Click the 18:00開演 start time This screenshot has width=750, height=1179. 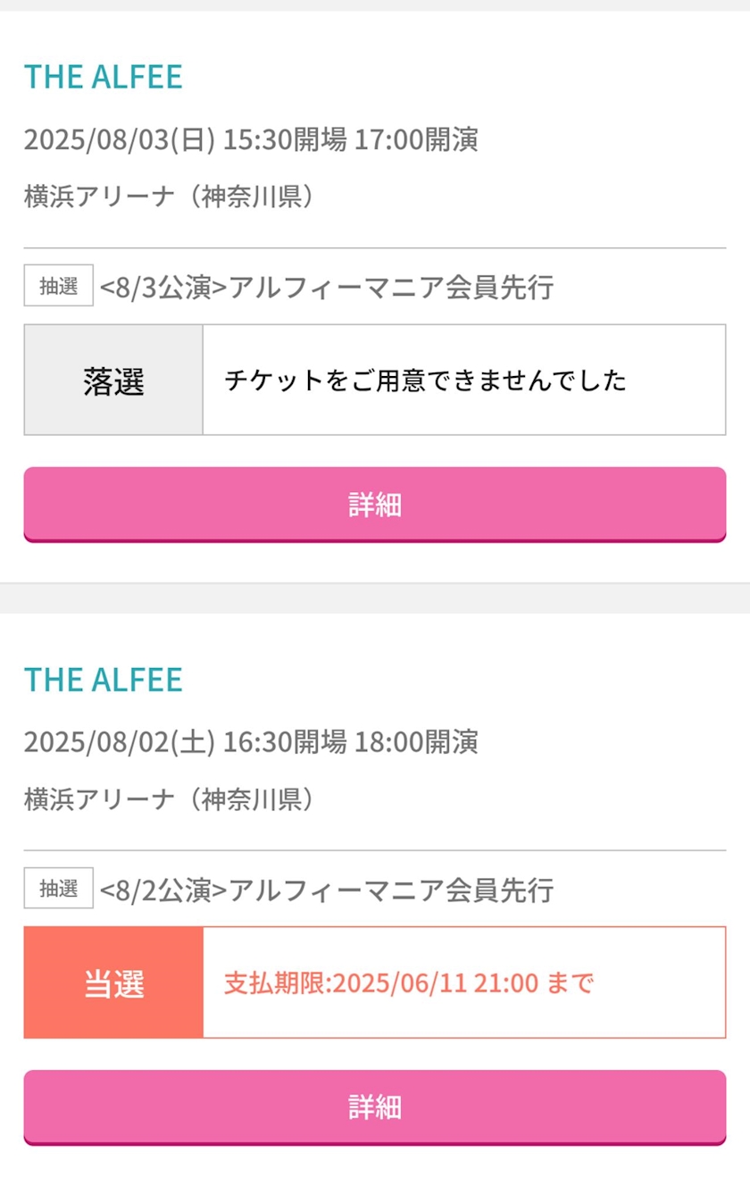pyautogui.click(x=416, y=742)
